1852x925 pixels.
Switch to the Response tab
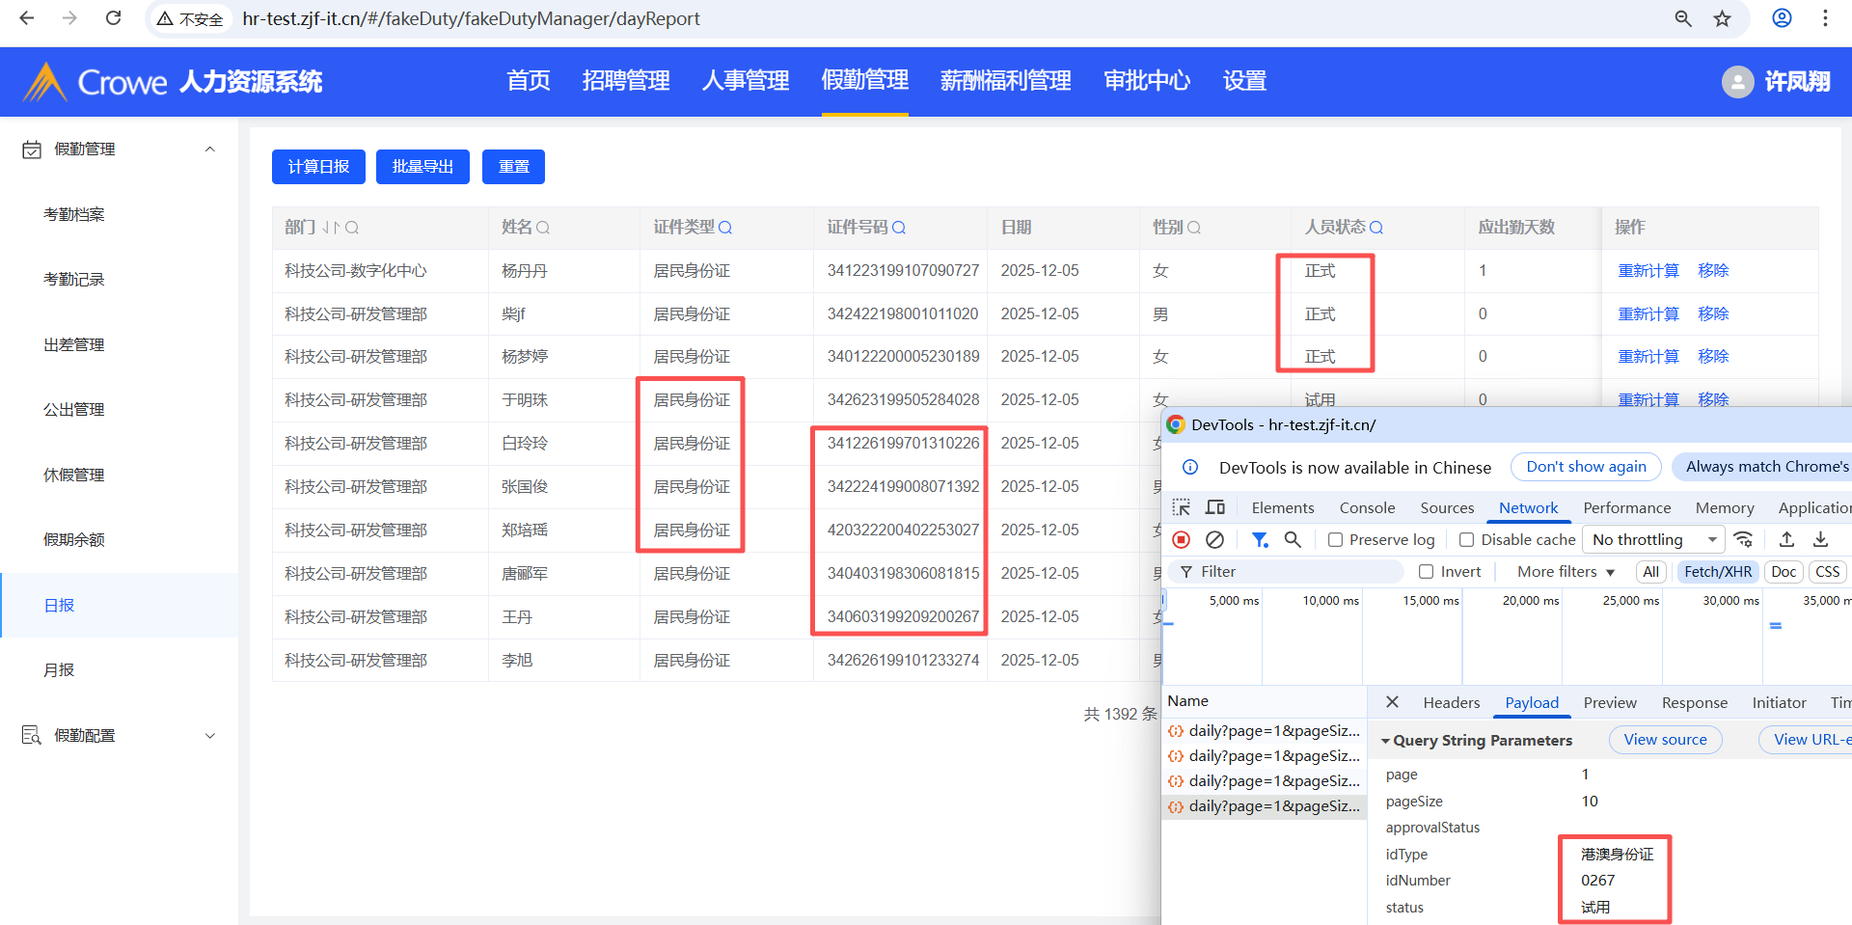(1694, 703)
